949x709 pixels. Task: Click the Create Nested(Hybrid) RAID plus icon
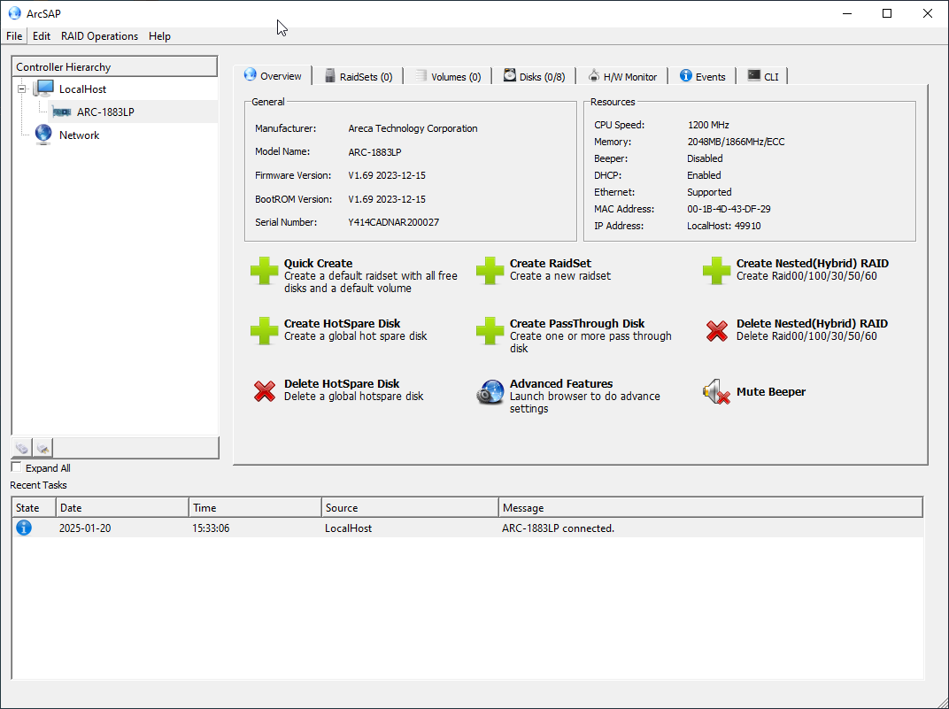point(717,271)
